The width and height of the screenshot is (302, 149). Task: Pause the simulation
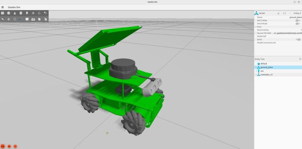[3, 146]
